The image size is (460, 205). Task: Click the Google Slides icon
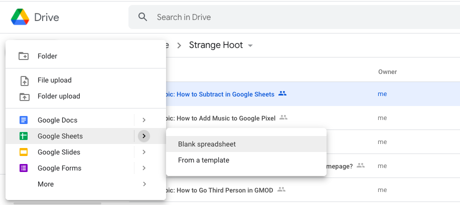coord(24,152)
